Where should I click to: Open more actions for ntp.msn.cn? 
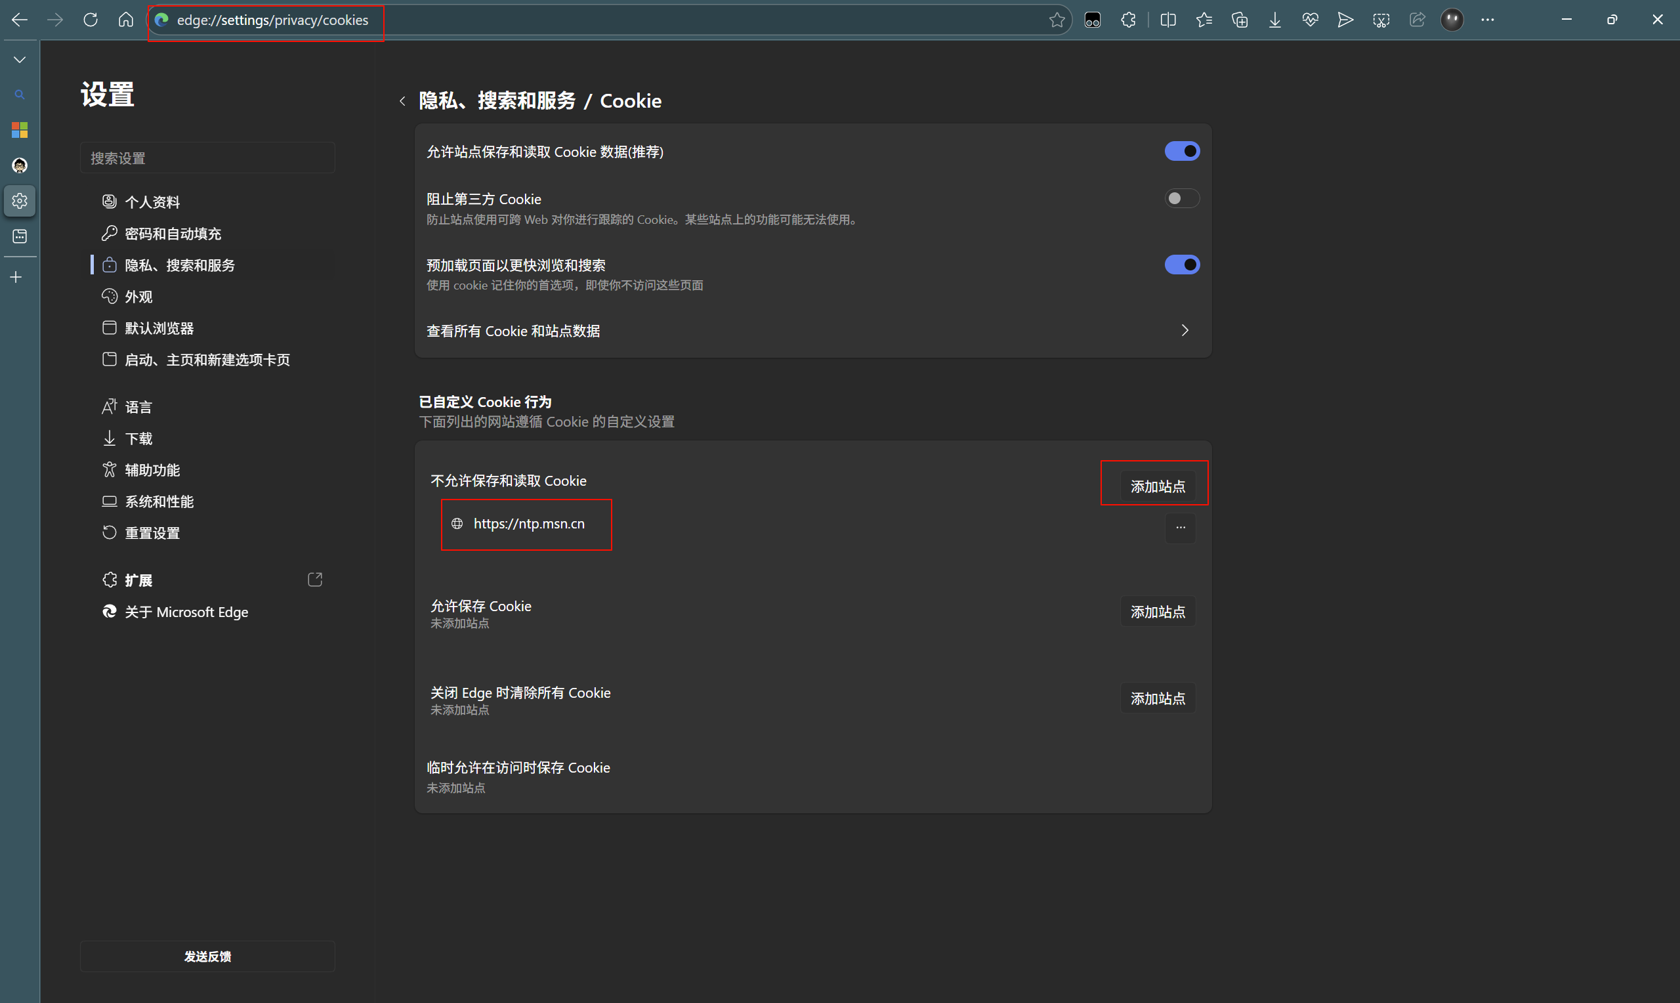pos(1180,527)
